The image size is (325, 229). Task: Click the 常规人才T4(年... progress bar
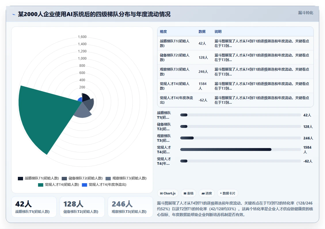240,161
